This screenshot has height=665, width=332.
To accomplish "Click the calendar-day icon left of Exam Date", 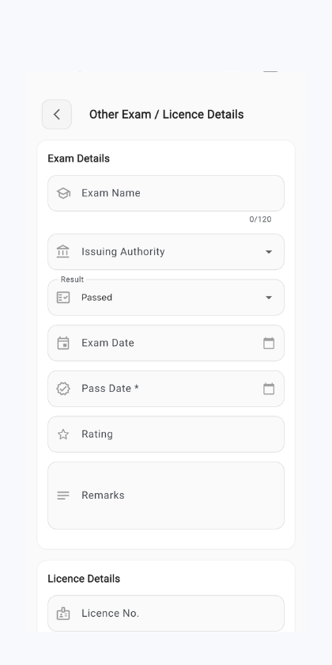I will pyautogui.click(x=63, y=343).
